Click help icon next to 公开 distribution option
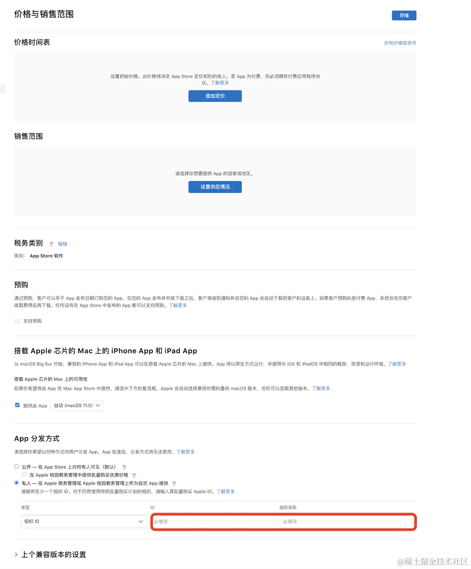This screenshot has height=569, width=471. [x=124, y=467]
